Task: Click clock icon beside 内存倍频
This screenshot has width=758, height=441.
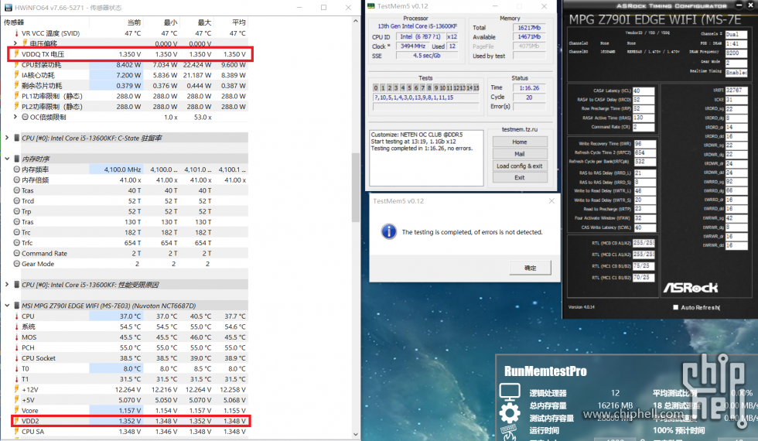Action: (17, 179)
